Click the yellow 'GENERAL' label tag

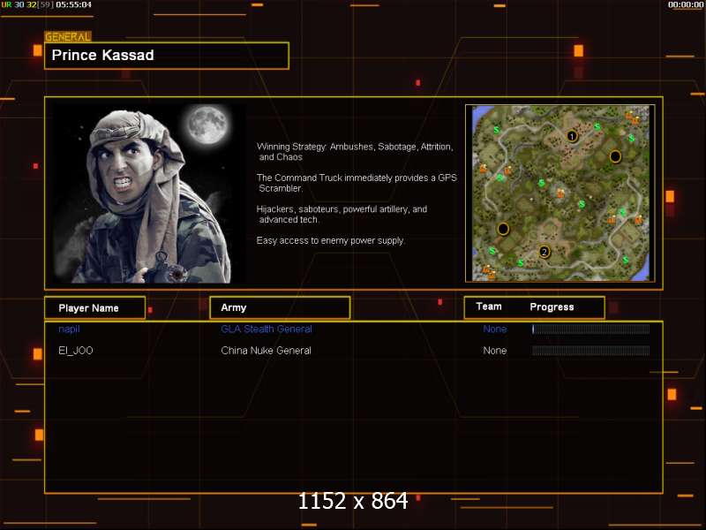tap(68, 37)
